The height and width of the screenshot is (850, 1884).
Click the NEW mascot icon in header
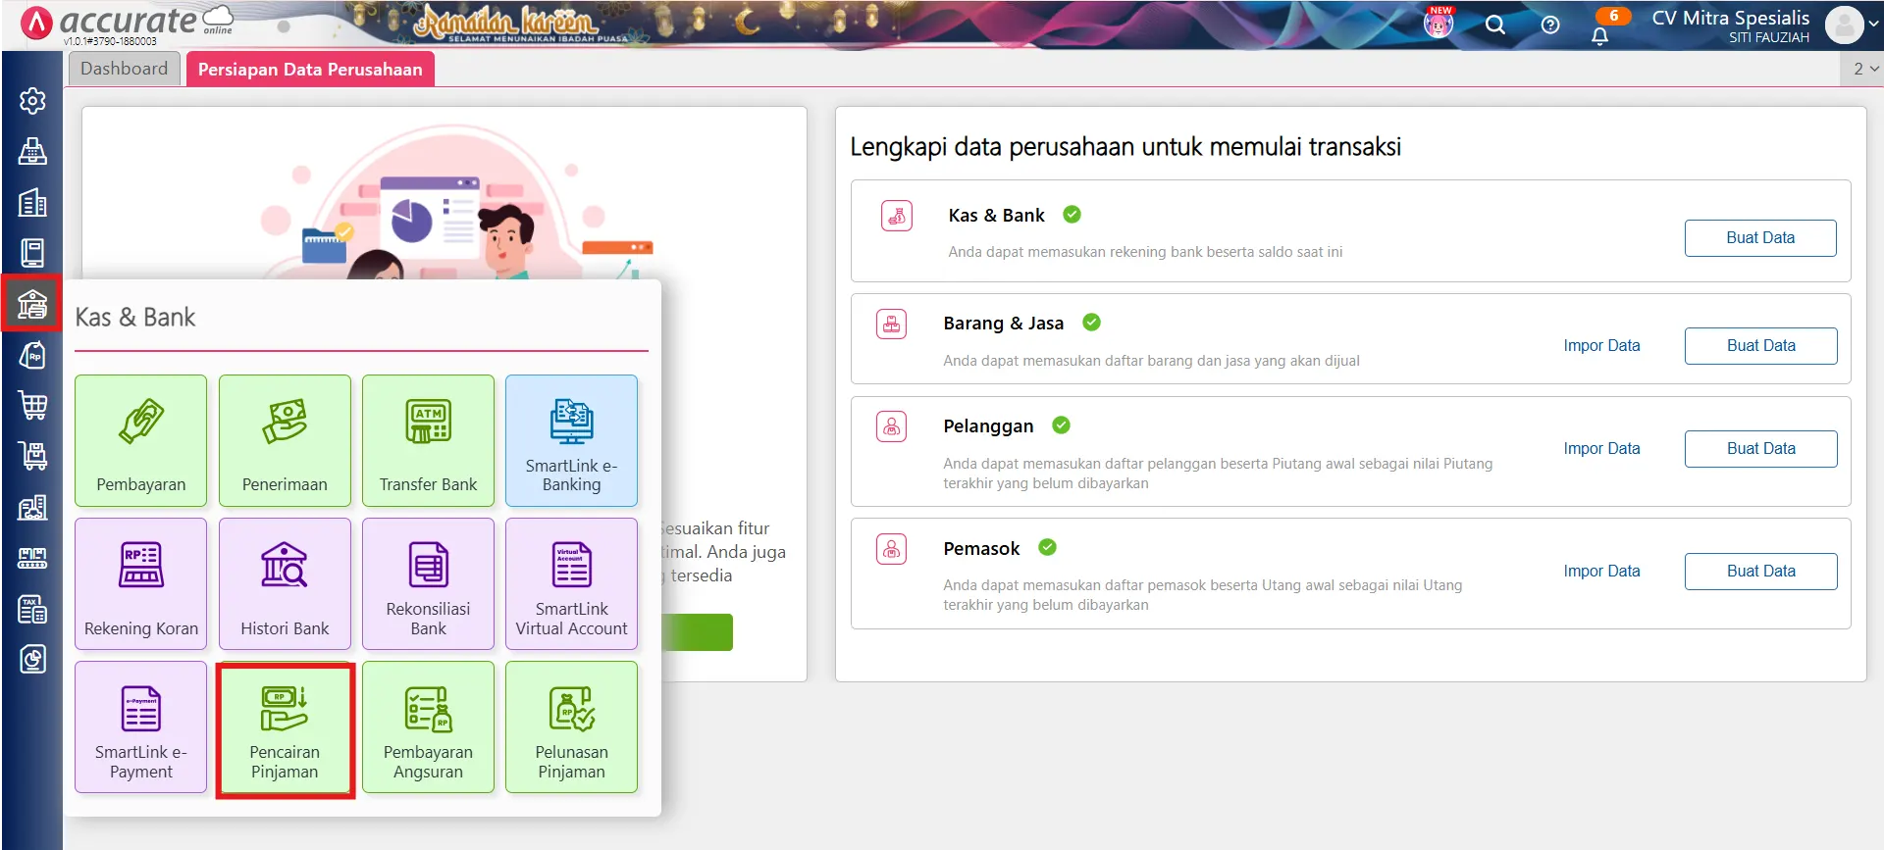(x=1439, y=23)
